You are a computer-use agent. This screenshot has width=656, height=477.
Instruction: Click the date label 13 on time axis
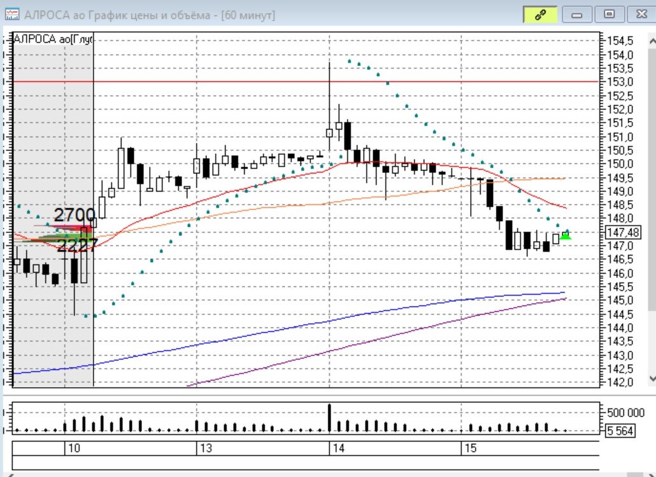206,448
